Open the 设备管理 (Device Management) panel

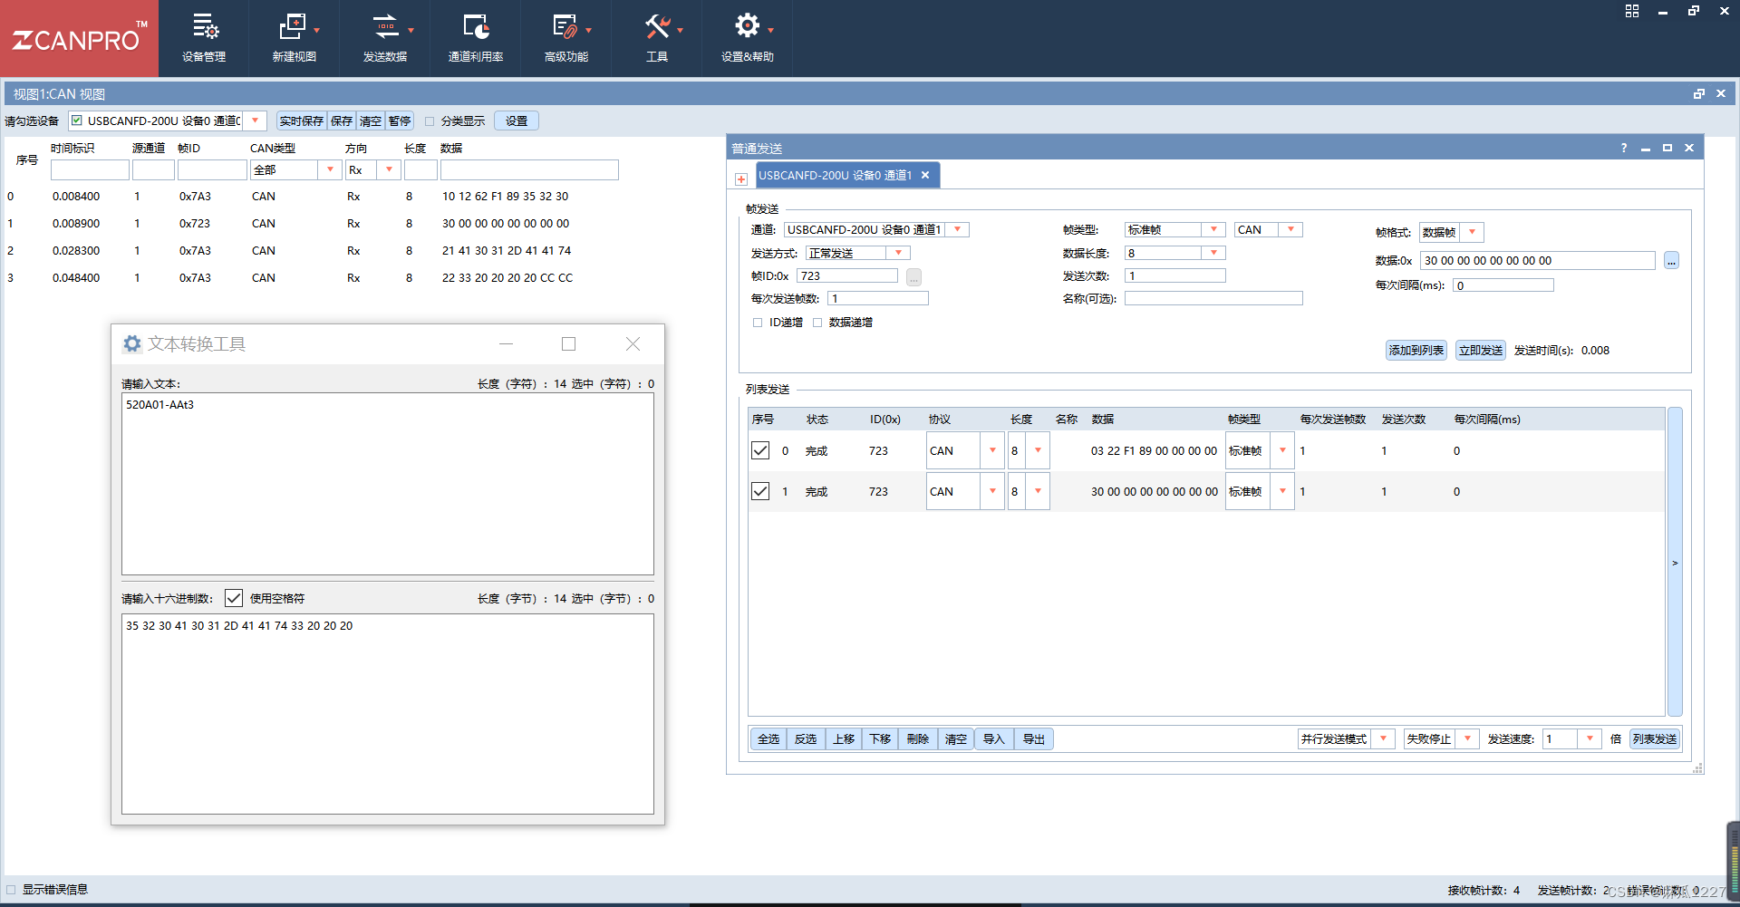coord(204,38)
